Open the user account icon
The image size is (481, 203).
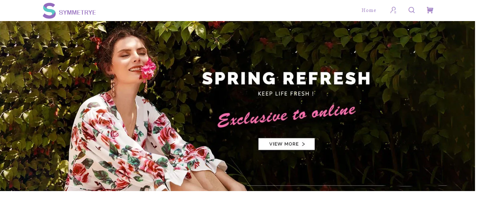pos(393,10)
